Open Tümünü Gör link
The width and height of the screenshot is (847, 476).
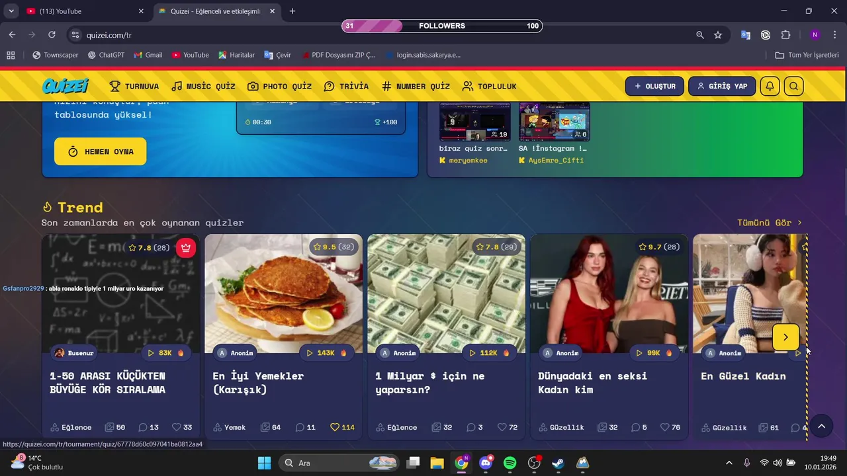click(770, 223)
